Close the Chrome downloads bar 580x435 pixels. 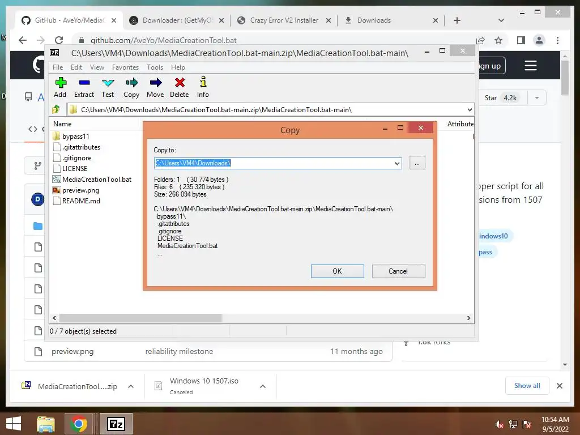pos(560,386)
